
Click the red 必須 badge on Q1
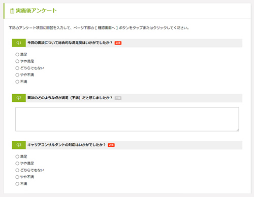tap(118, 43)
